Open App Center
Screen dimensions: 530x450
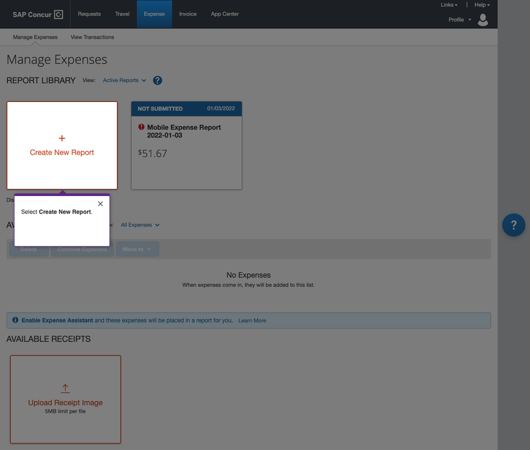225,14
